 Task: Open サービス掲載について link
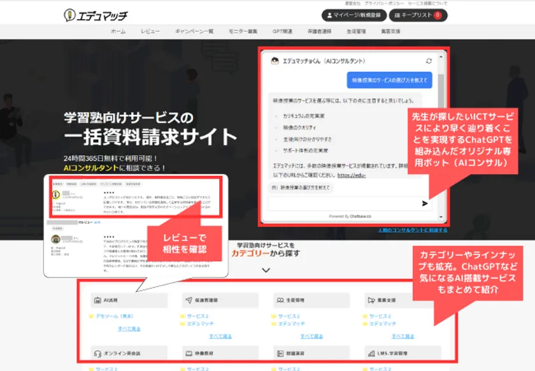[427, 3]
